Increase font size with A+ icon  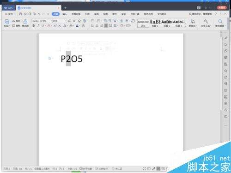69,21
